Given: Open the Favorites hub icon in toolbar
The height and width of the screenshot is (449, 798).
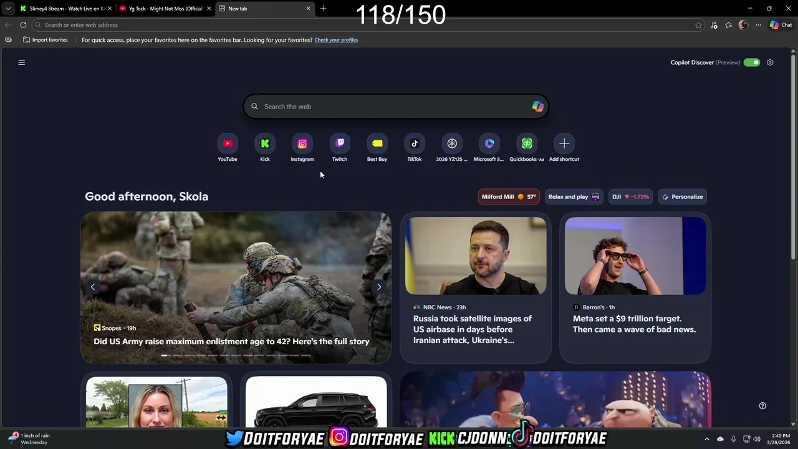Looking at the screenshot, I should 728,25.
